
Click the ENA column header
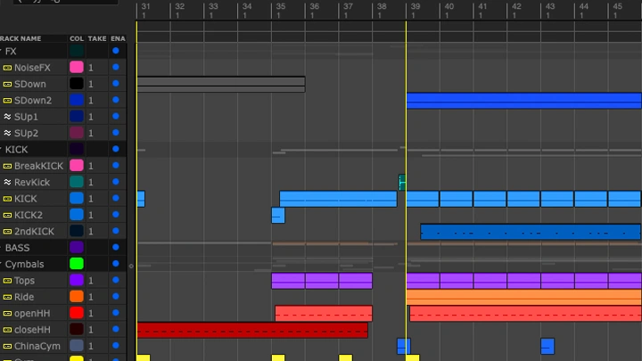[118, 38]
